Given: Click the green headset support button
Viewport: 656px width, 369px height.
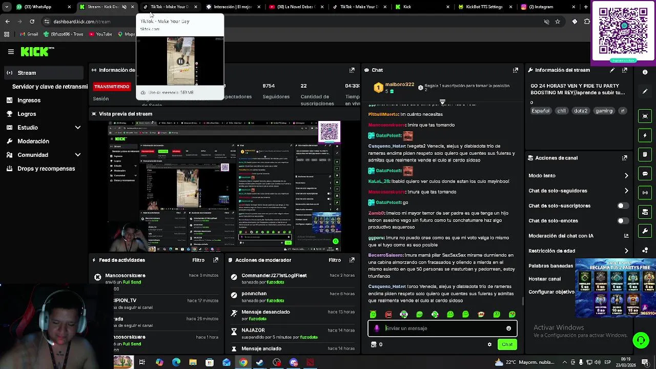Looking at the screenshot, I should (641, 340).
